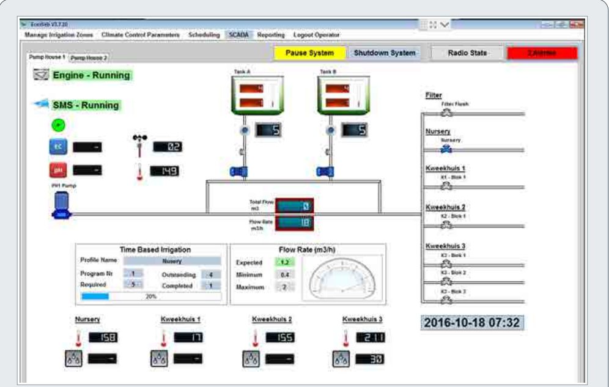Click the wind anemometer icon
The width and height of the screenshot is (609, 387).
pos(140,146)
